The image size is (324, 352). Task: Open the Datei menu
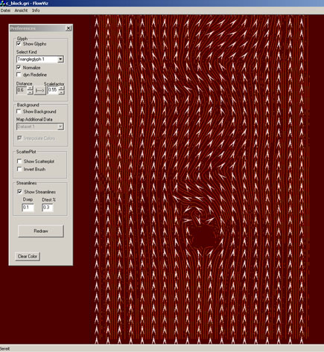[x=5, y=10]
